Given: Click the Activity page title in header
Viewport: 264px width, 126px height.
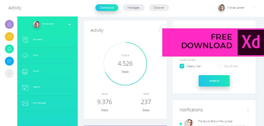Looking at the screenshot, I should [15, 8].
